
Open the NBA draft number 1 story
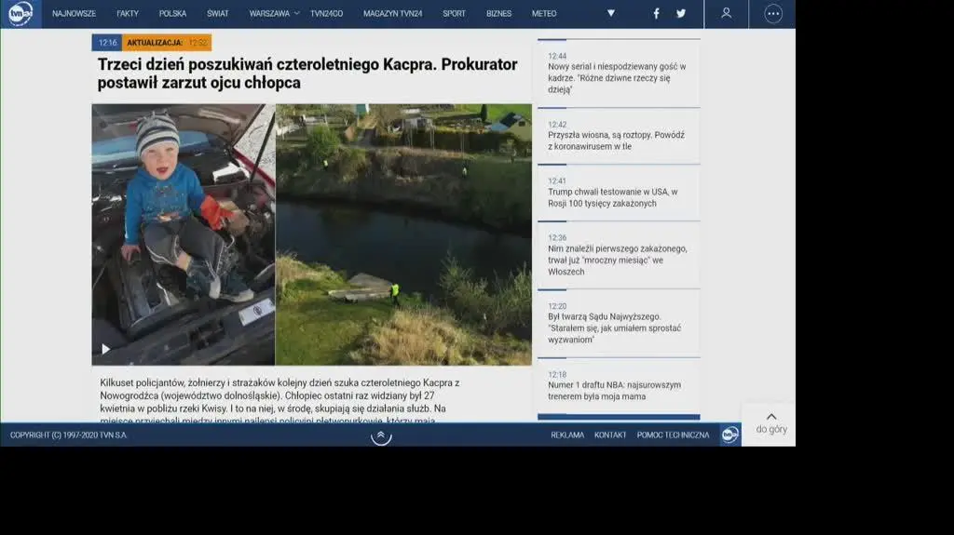[x=614, y=391]
